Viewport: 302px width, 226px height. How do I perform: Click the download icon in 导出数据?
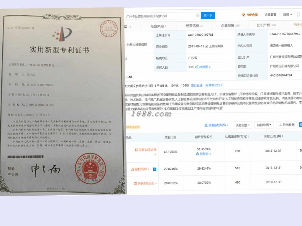click(280, 125)
